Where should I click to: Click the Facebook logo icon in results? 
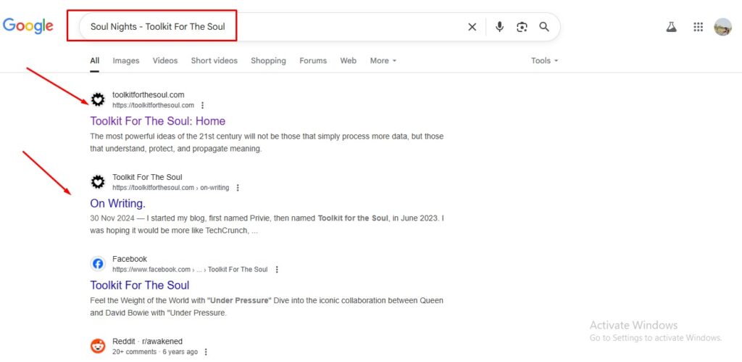pyautogui.click(x=98, y=264)
